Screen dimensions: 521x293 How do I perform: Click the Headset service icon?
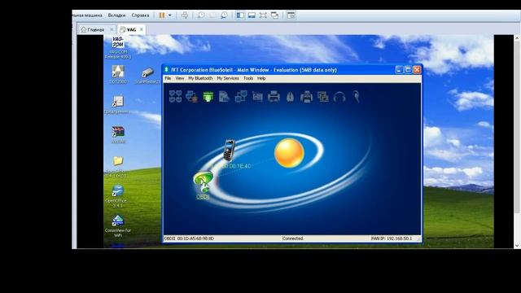(356, 97)
